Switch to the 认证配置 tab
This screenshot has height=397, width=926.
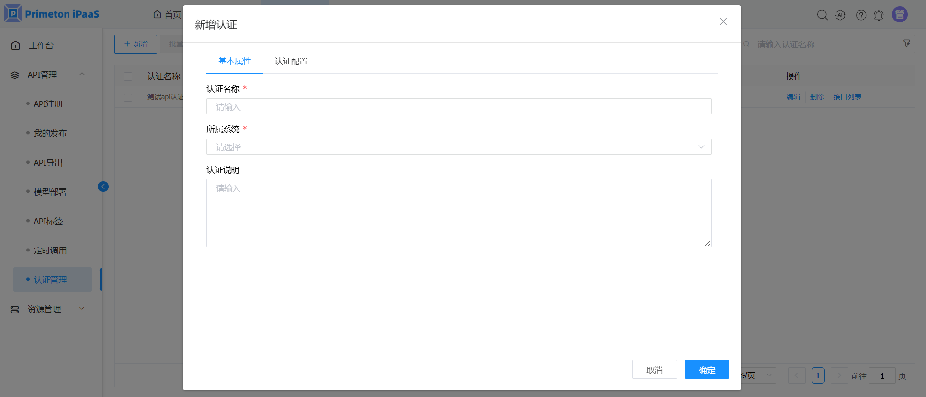coord(291,61)
